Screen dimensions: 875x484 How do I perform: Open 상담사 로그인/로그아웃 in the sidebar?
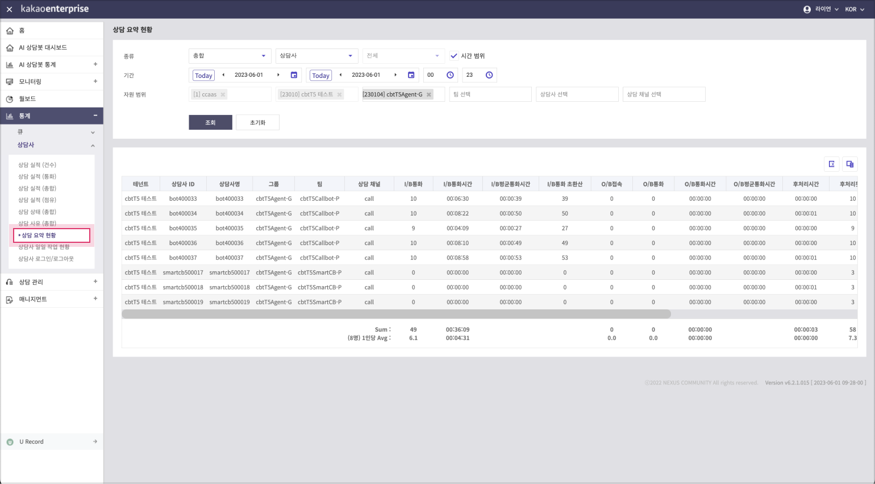[46, 259]
